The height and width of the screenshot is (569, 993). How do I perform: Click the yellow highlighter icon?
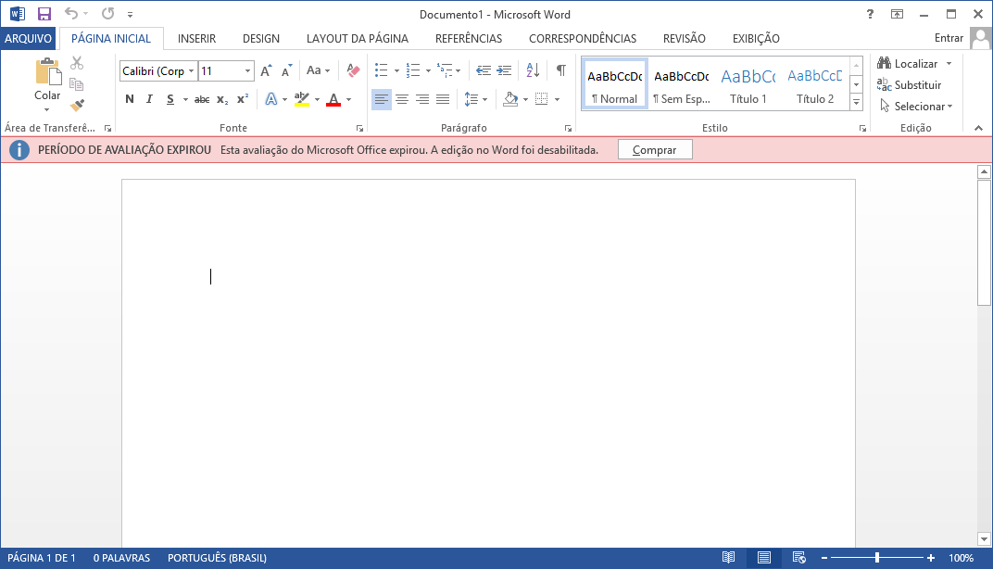tap(302, 99)
